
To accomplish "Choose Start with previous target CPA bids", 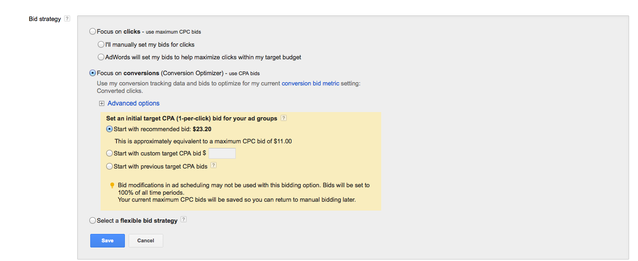I will pyautogui.click(x=109, y=166).
